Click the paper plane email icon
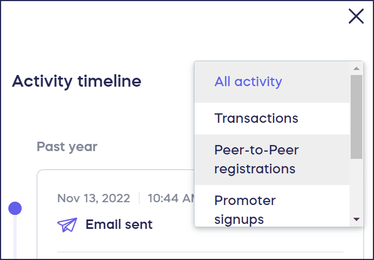Image resolution: width=374 pixels, height=260 pixels. tap(67, 225)
